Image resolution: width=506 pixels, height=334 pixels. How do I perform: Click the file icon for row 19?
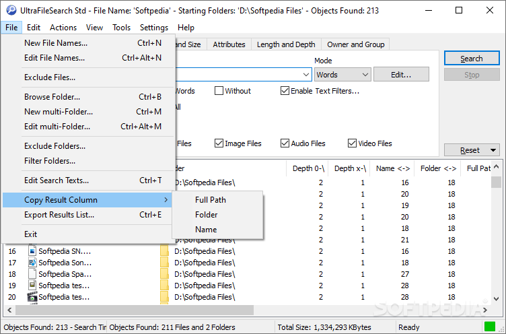(32, 286)
